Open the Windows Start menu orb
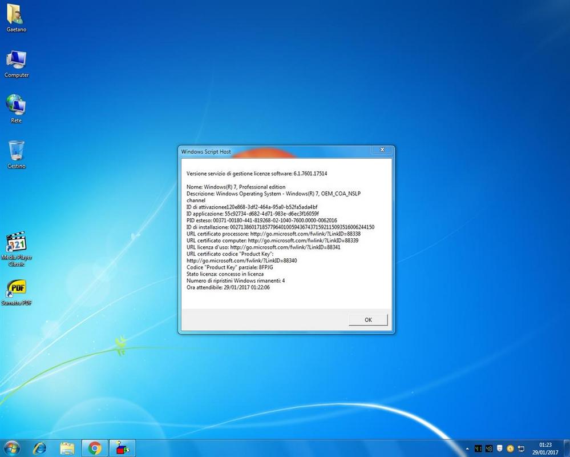Image resolution: width=570 pixels, height=457 pixels. click(x=11, y=448)
